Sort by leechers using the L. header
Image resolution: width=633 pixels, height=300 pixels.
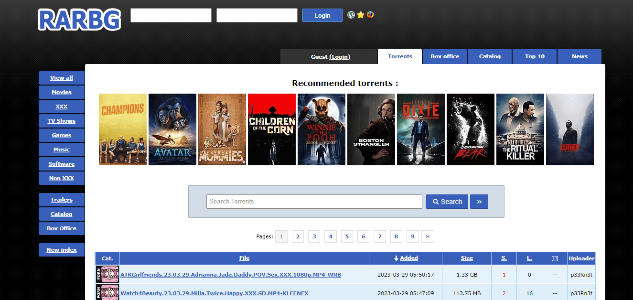pyautogui.click(x=529, y=258)
